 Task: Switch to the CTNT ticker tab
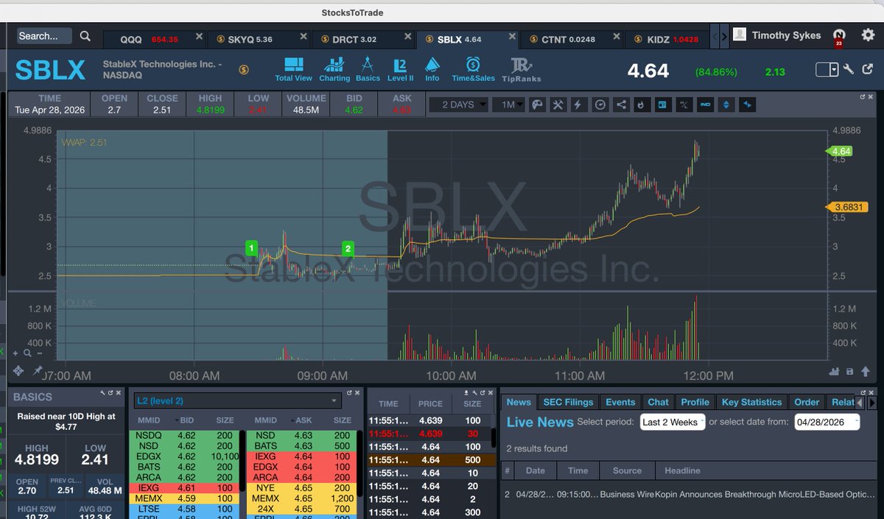point(571,39)
